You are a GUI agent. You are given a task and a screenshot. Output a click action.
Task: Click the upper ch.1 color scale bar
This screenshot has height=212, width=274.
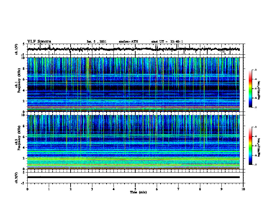point(250,89)
